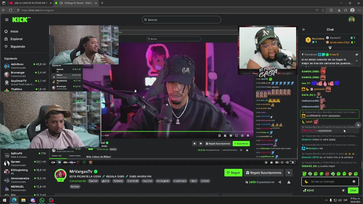Open Edge from taskbar
Image resolution: width=363 pixels, height=204 pixels.
coord(14,200)
